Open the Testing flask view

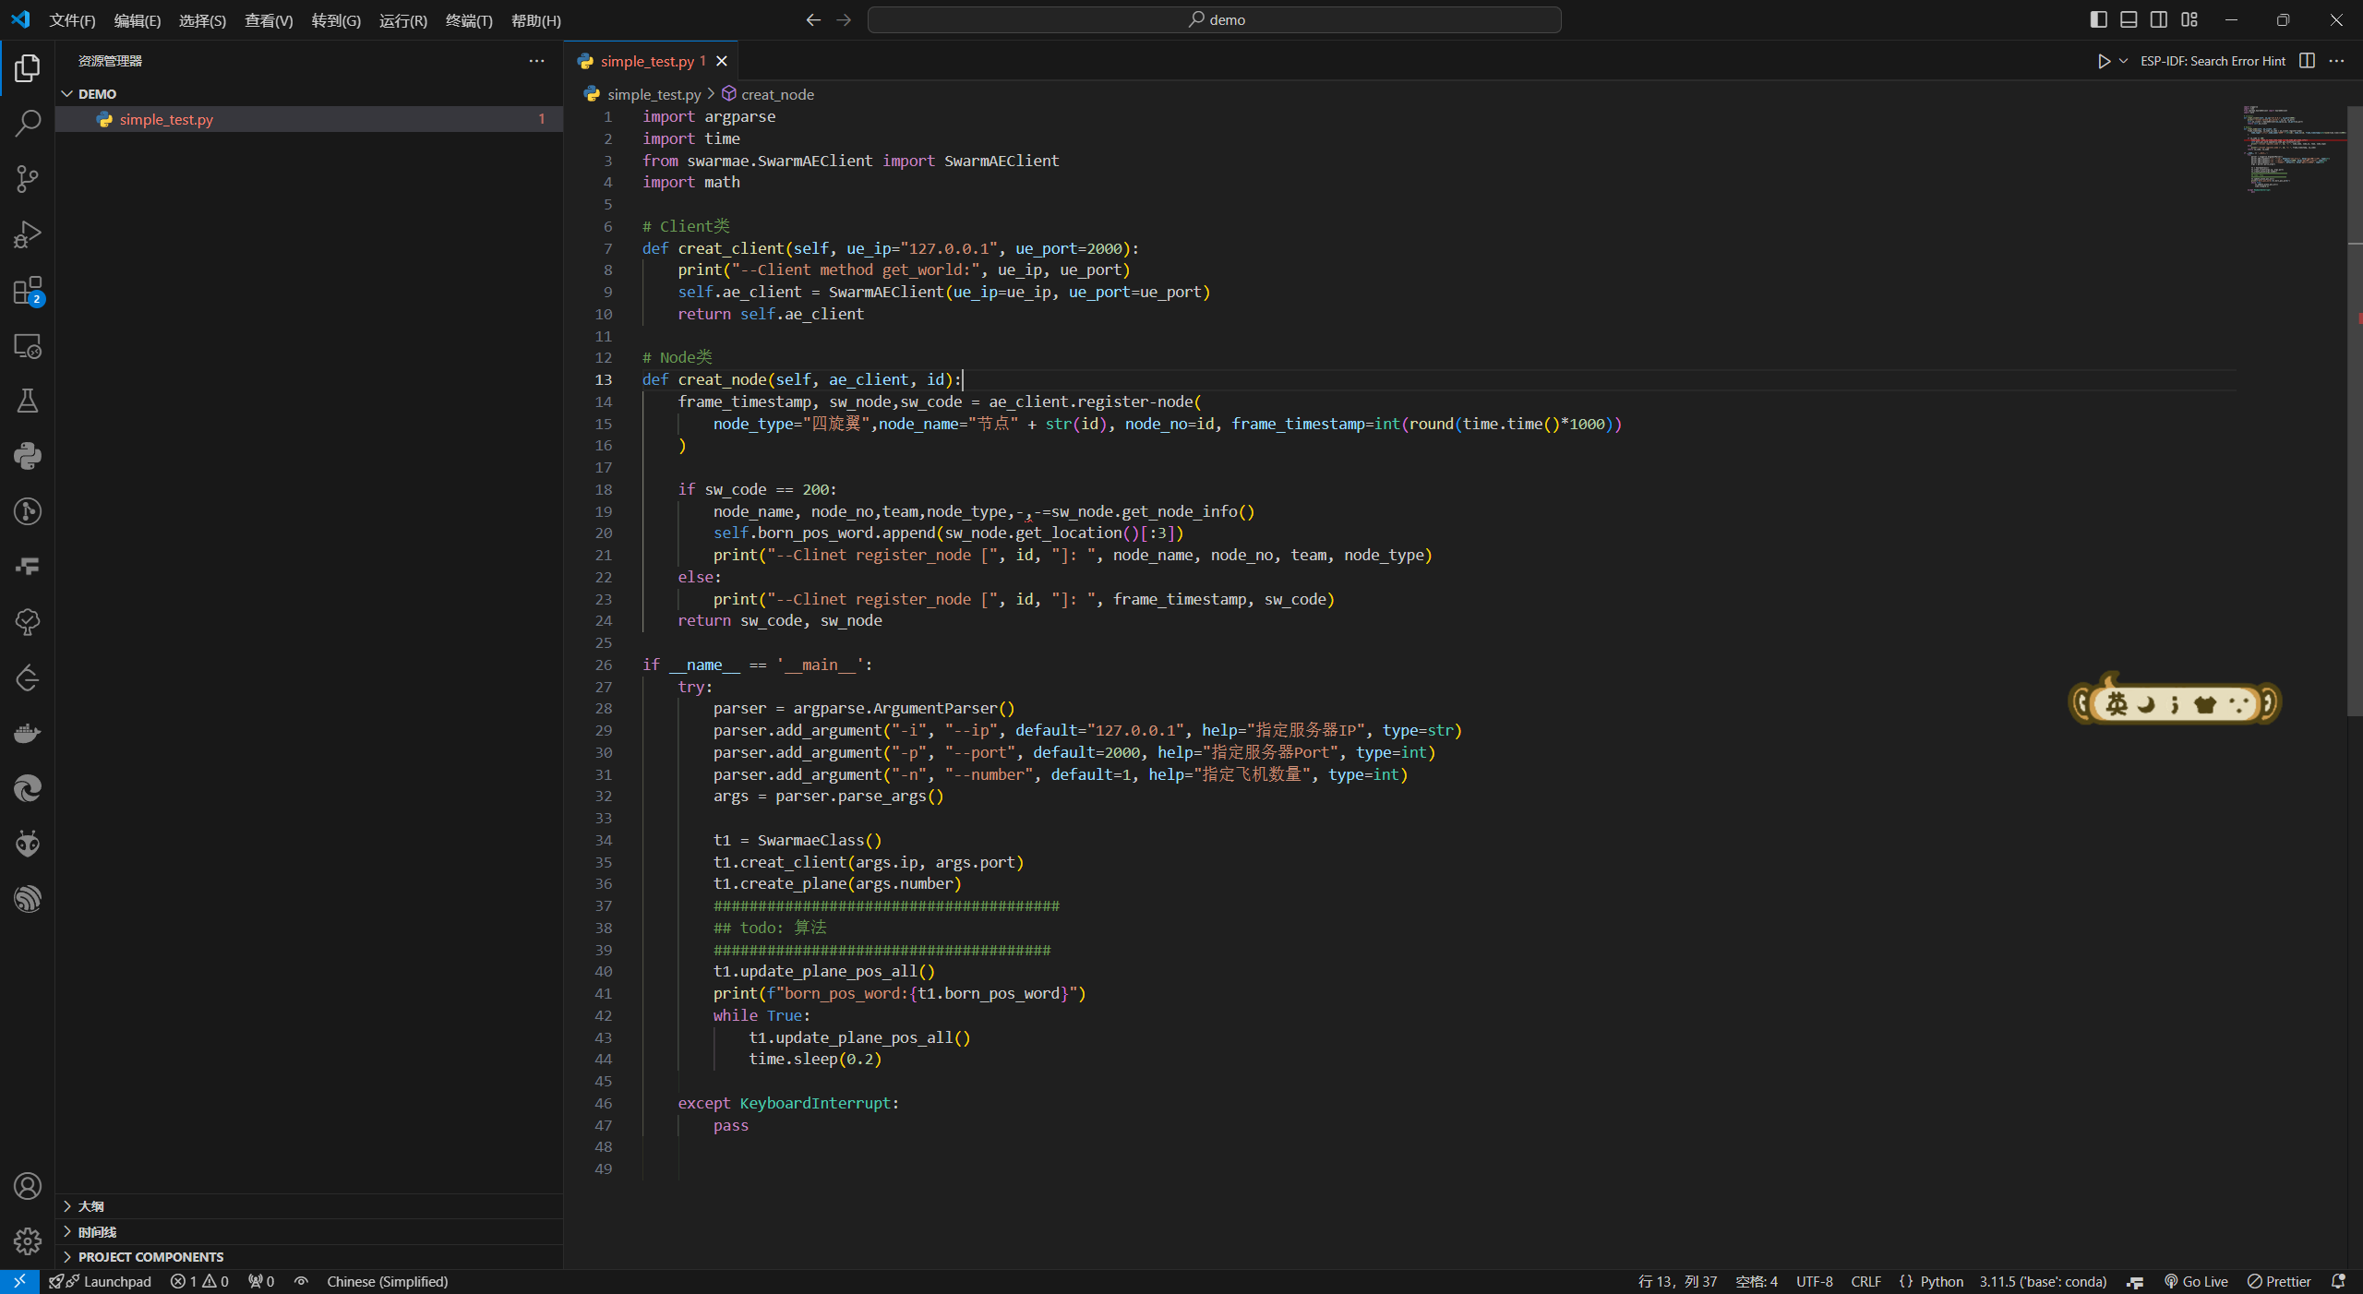pos(28,401)
